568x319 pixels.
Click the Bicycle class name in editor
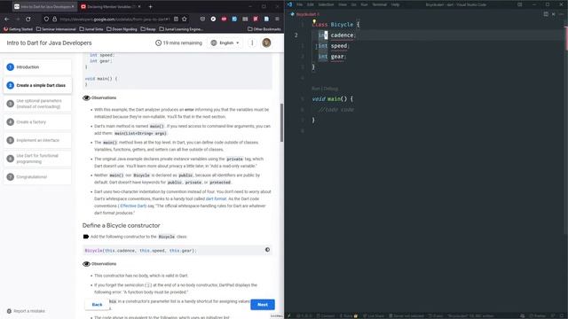click(x=342, y=24)
